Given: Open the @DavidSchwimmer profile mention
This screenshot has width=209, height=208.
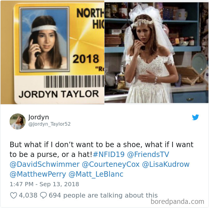Looking at the screenshot, I should point(45,164).
